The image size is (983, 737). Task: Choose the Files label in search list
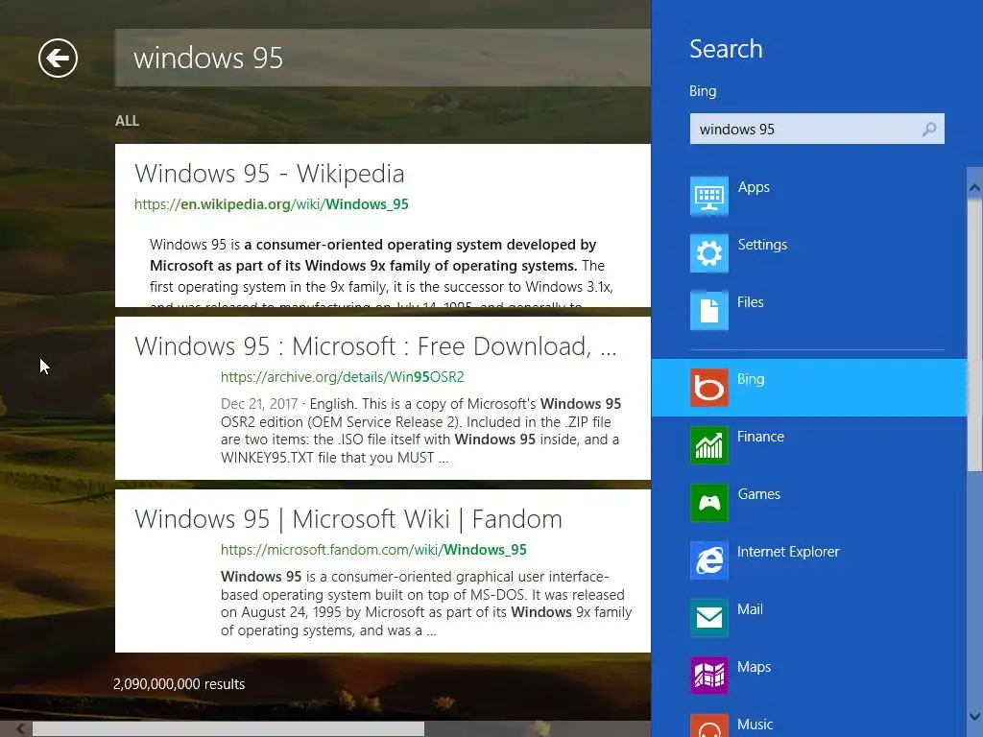tap(751, 302)
